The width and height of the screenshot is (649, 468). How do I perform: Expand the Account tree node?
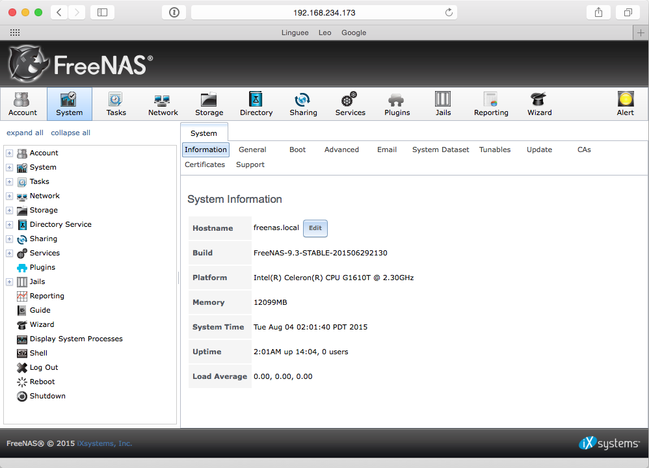tap(9, 153)
